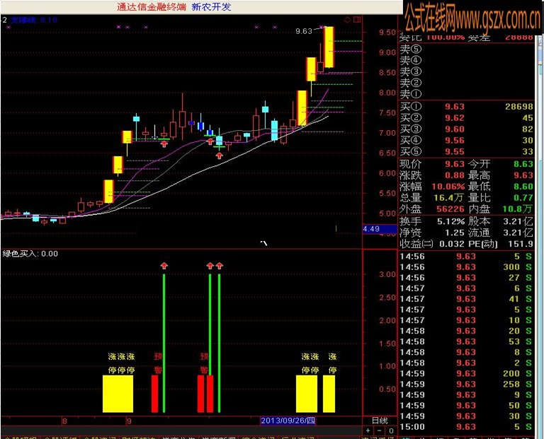Click the diamond icon above the chart
This screenshot has width=544, height=439.
click(347, 20)
